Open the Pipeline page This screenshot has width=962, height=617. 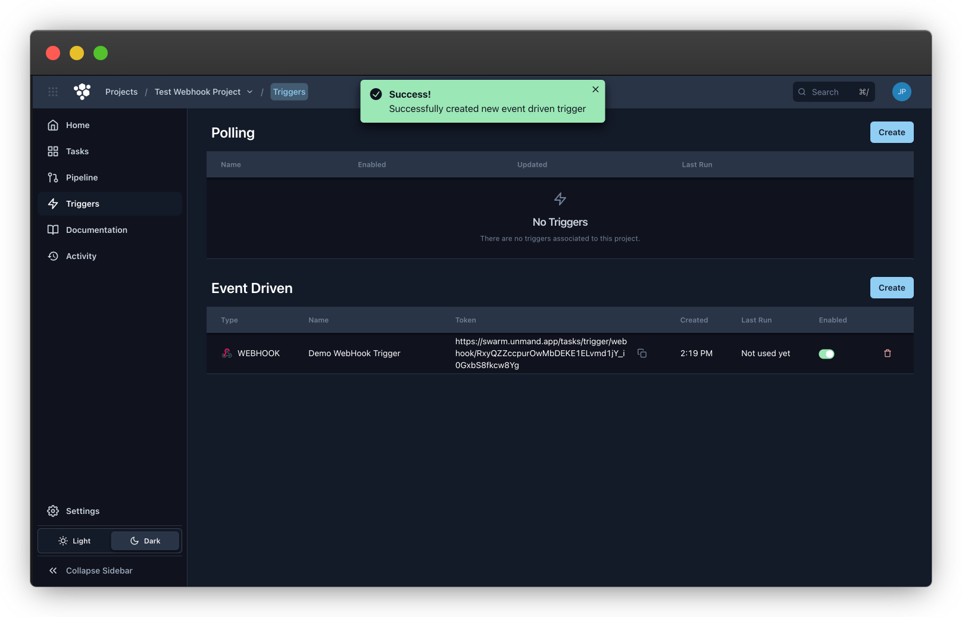(82, 177)
